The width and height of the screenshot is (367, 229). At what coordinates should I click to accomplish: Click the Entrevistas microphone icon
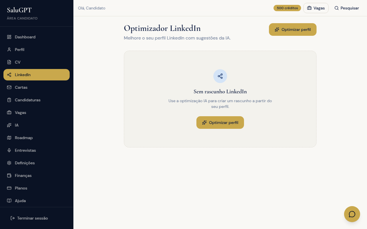click(x=9, y=150)
